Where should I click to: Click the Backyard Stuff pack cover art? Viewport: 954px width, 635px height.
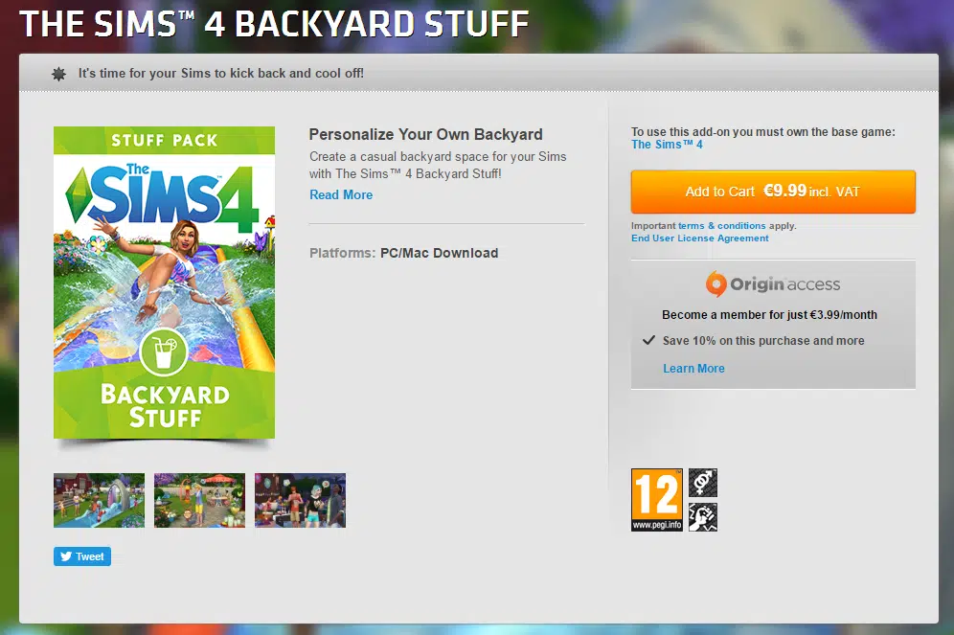[x=165, y=283]
